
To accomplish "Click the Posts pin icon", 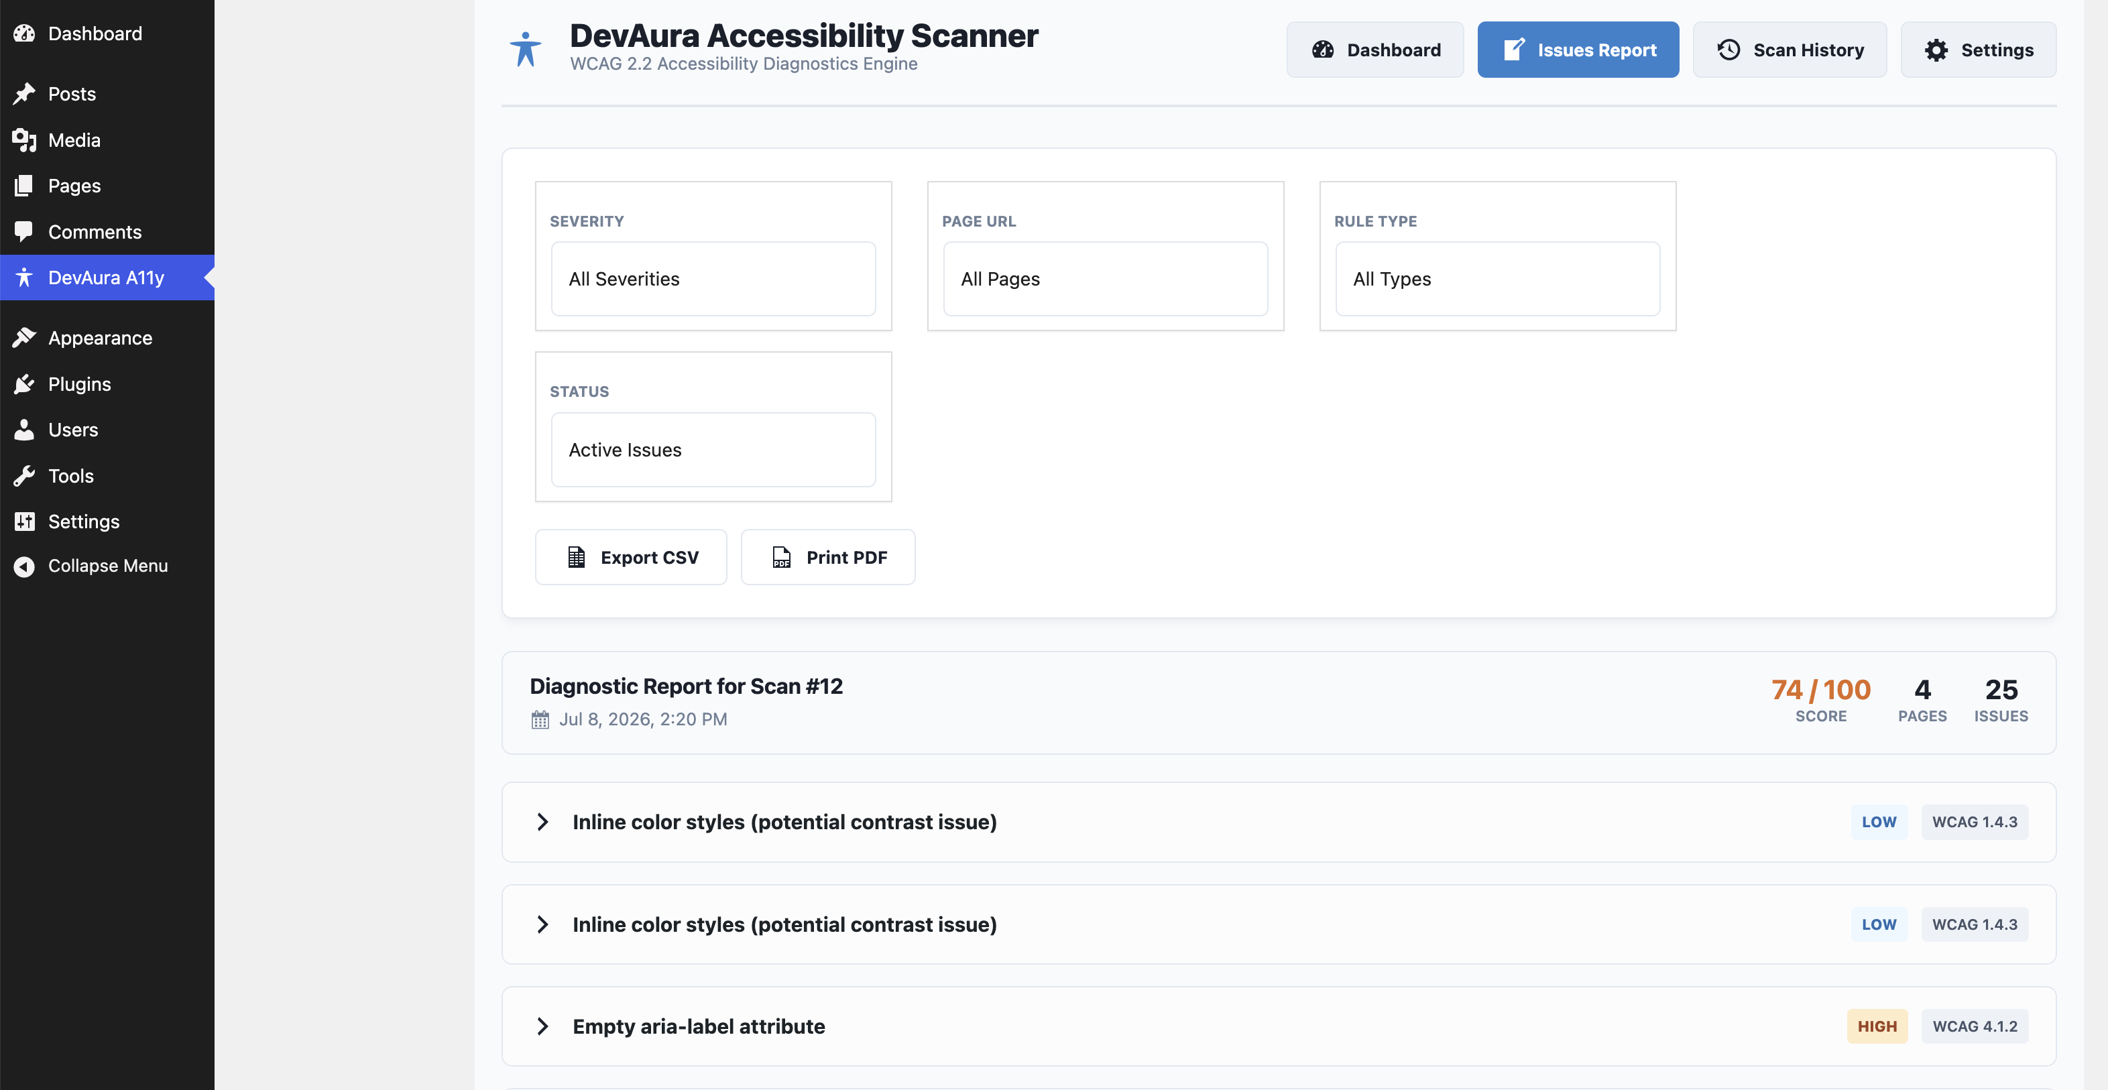I will click(25, 94).
